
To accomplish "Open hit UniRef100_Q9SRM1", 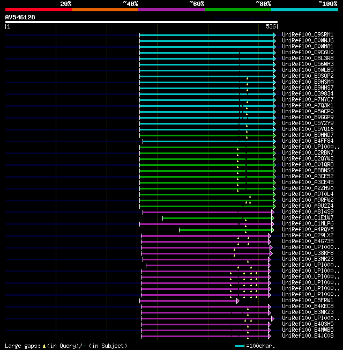I will [x=308, y=34].
